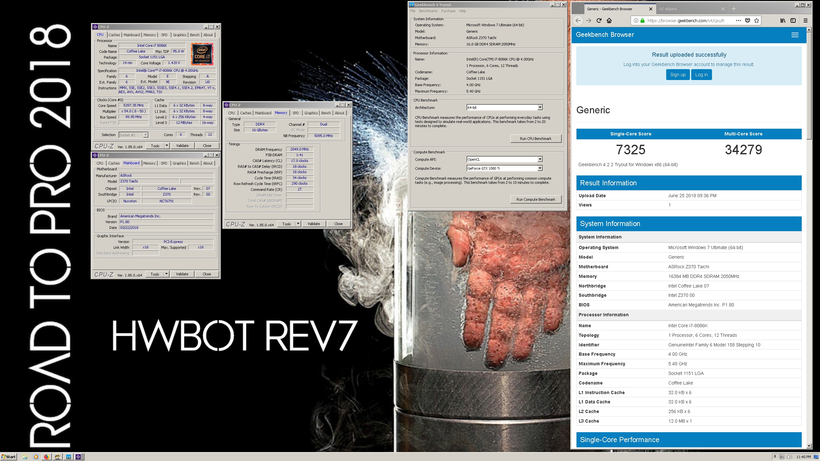The image size is (820, 461).
Task: Click the yellow tool taskbar icon
Action: point(58,457)
